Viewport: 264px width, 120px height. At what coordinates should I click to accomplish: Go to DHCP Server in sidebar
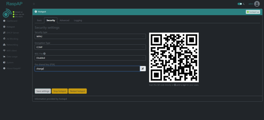pos(13,33)
